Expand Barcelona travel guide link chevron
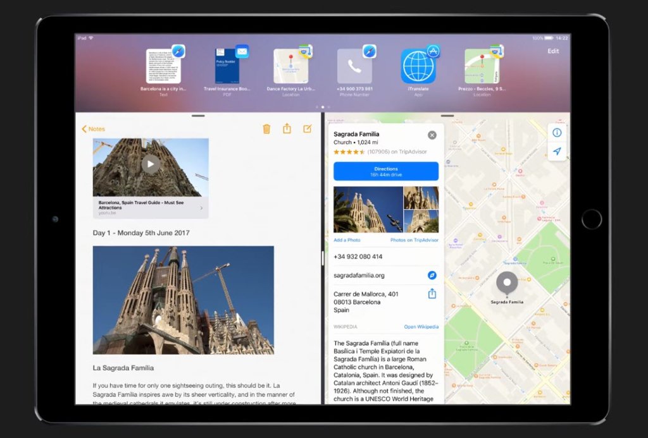This screenshot has height=438, width=648. click(201, 207)
